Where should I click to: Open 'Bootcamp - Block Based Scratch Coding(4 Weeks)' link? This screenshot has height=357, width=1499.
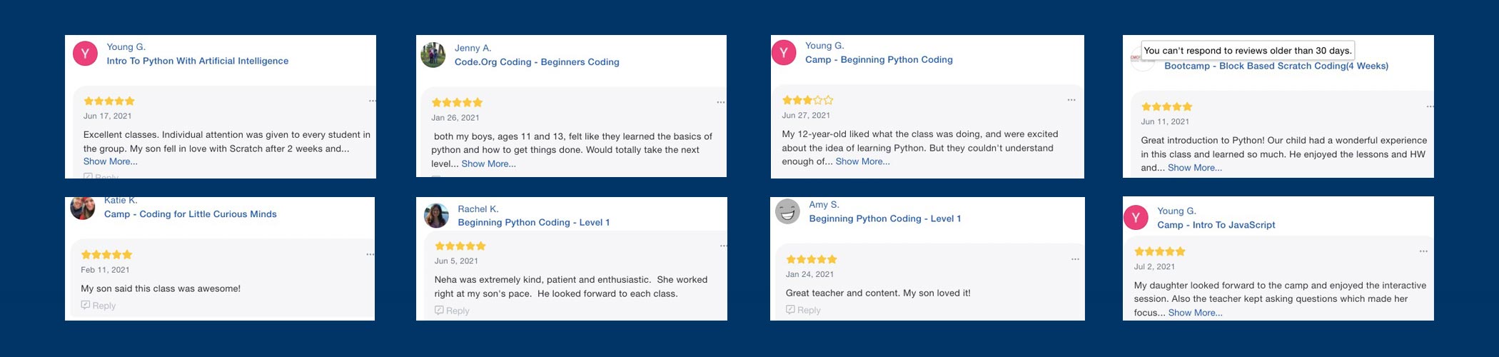1276,66
